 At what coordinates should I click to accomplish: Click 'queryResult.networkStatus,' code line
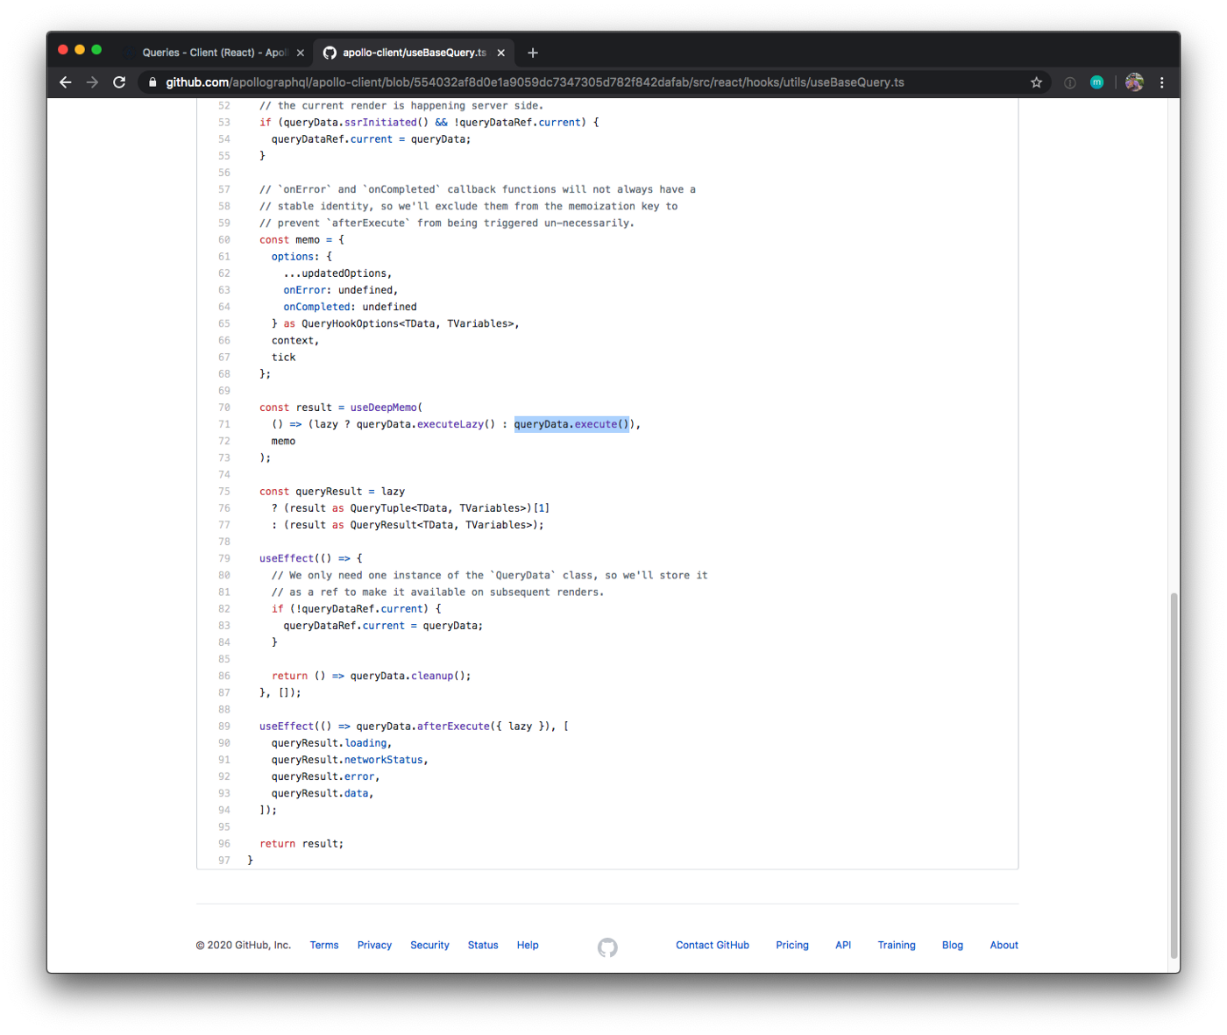(x=350, y=760)
